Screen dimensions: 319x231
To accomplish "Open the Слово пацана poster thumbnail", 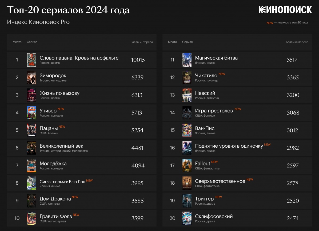I will point(31,60).
